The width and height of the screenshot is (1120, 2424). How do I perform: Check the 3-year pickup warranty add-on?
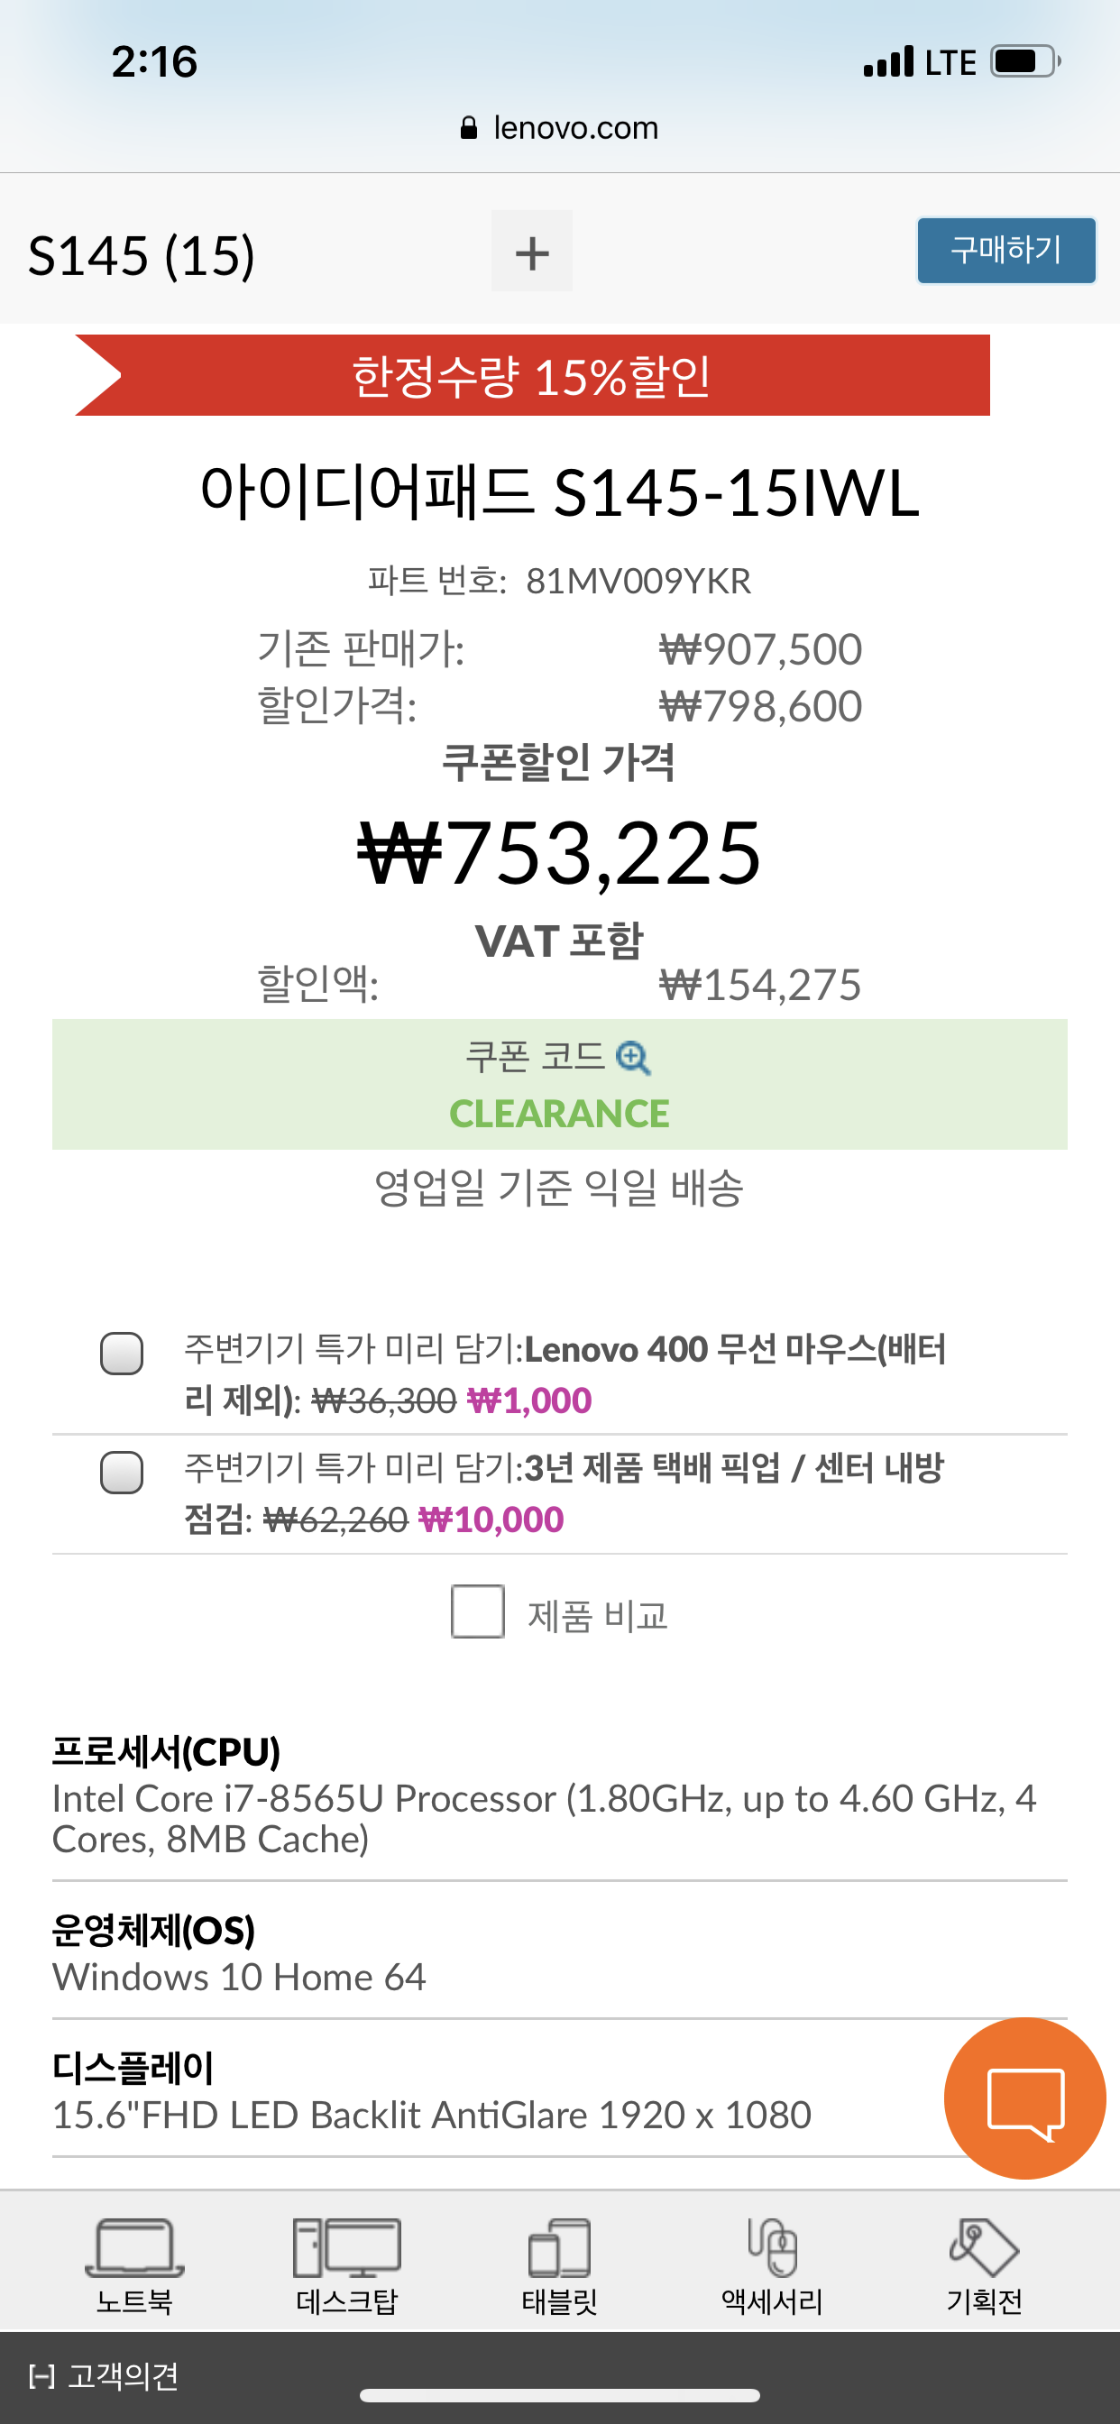(x=122, y=1473)
